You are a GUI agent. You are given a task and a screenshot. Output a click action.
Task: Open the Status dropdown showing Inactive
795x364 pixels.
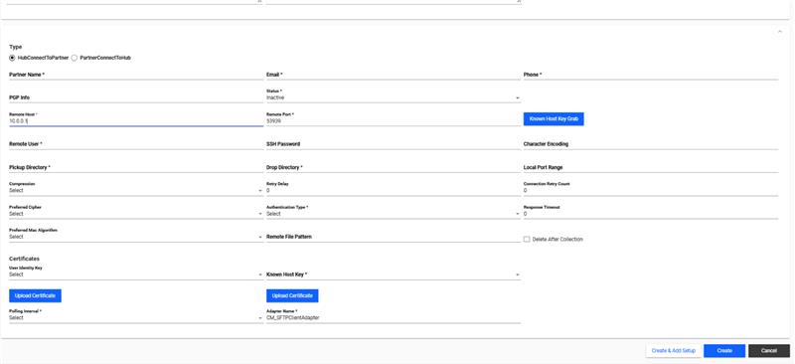tap(393, 94)
